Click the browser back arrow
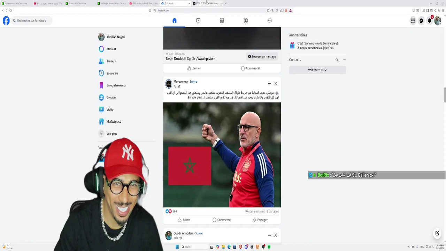 pyautogui.click(x=3, y=10)
